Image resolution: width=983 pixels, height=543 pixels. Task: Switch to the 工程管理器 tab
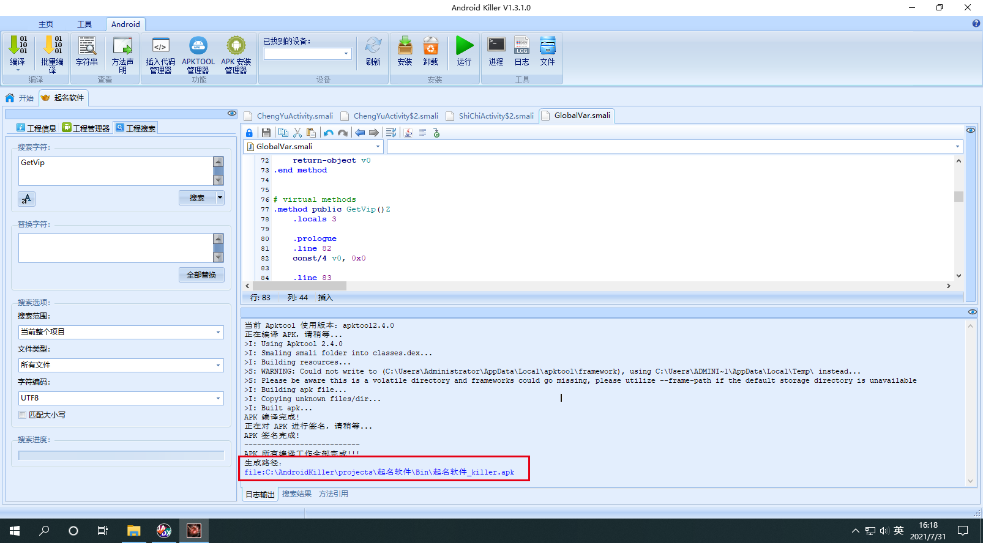click(x=86, y=128)
